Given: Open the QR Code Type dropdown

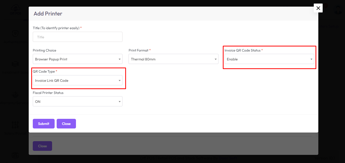Looking at the screenshot, I should click(77, 80).
